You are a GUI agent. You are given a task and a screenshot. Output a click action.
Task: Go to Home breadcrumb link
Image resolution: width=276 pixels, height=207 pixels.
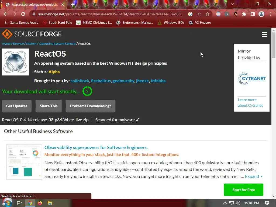[x=6, y=44]
